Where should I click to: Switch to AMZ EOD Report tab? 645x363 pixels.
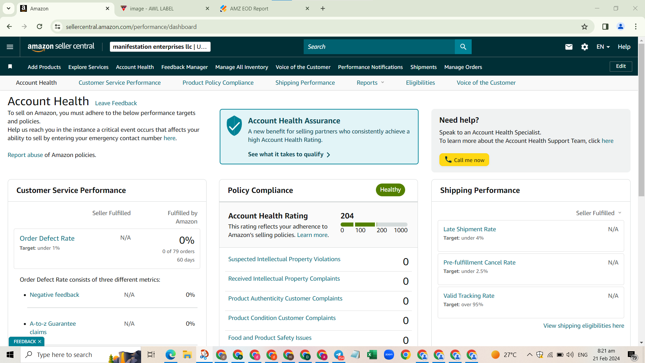click(x=265, y=8)
